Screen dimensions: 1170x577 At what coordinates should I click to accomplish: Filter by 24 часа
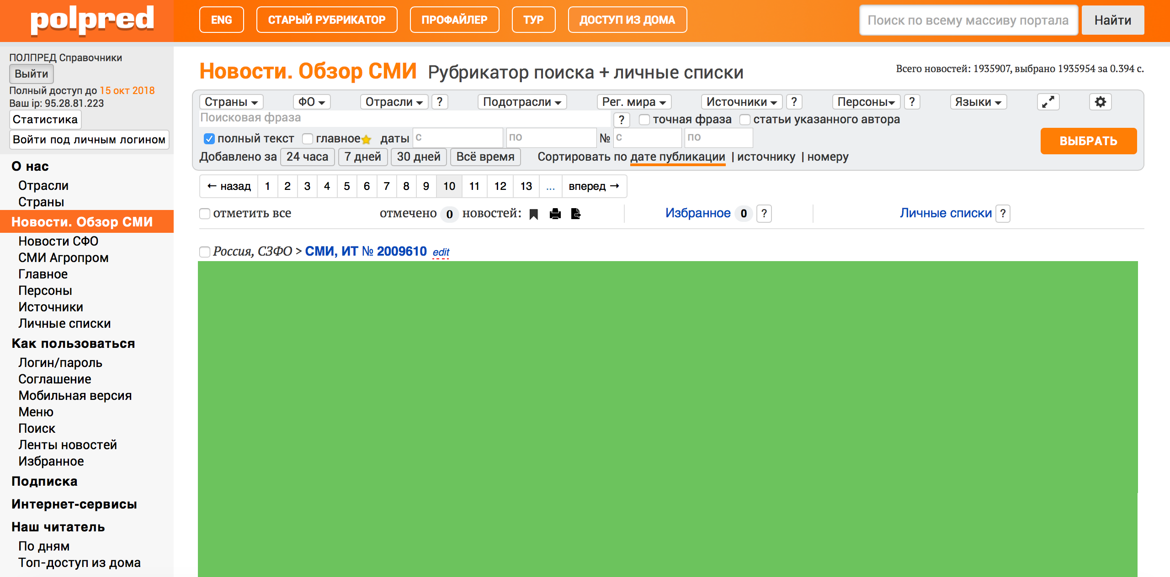(307, 157)
